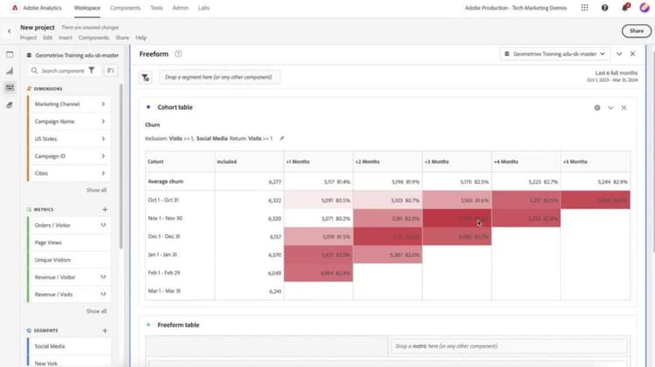655x367 pixels.
Task: Click into the Search components field
Action: 63,71
